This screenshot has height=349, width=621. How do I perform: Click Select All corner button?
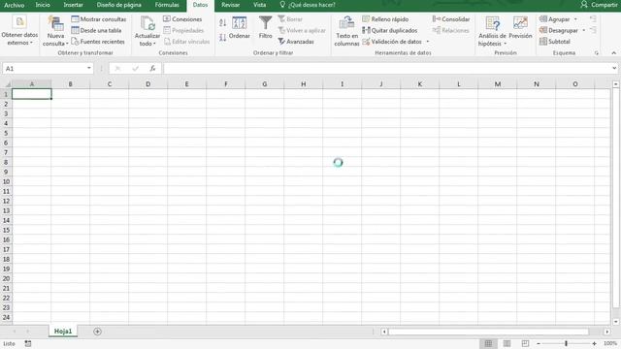coord(7,84)
